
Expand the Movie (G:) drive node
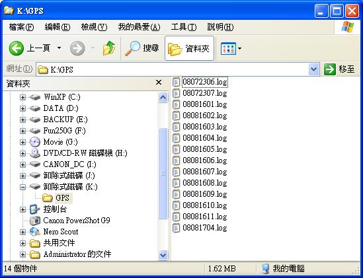[22, 142]
